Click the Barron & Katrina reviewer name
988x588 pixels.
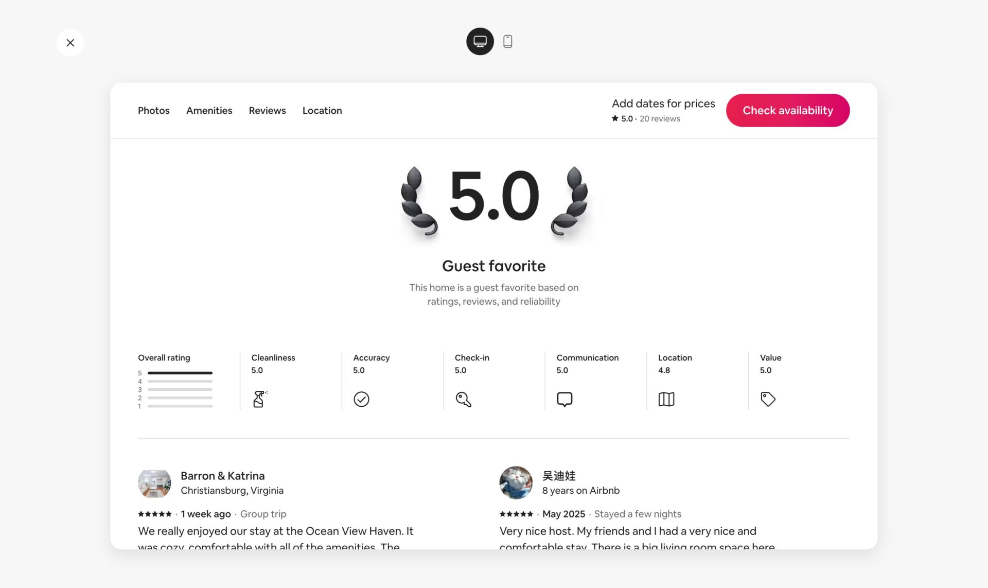coord(222,476)
